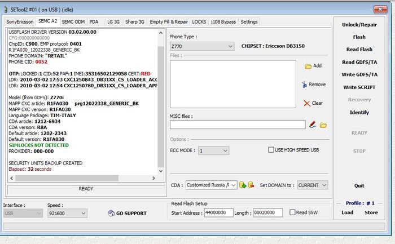Click the log horizontal scroll right arrow
The width and height of the screenshot is (395, 244).
tap(153, 178)
